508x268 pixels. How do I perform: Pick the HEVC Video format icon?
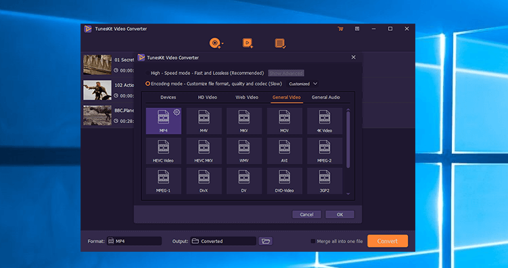(x=163, y=151)
